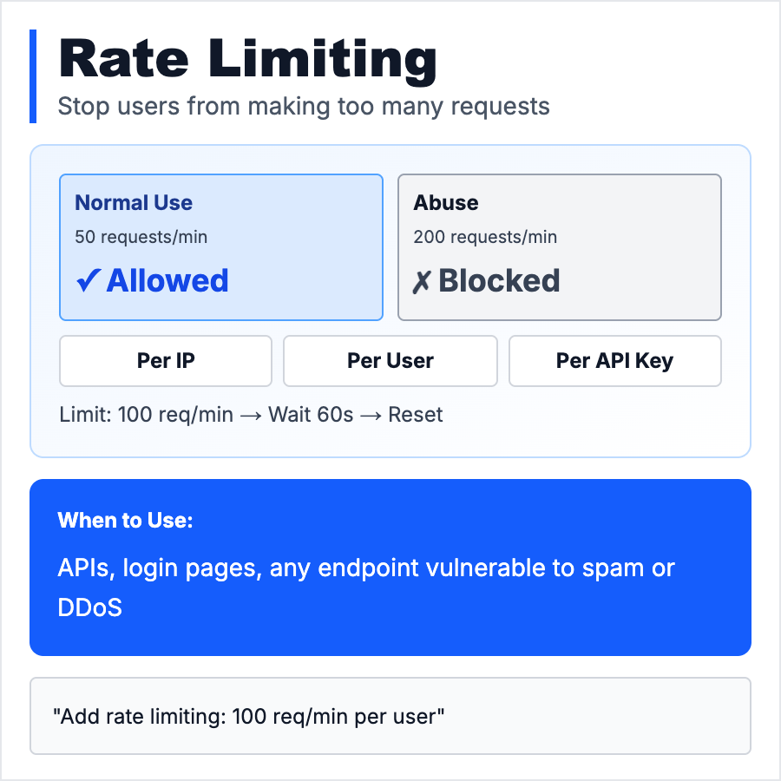
Task: Click the checkmark icon beside Allowed
Action: 88,281
